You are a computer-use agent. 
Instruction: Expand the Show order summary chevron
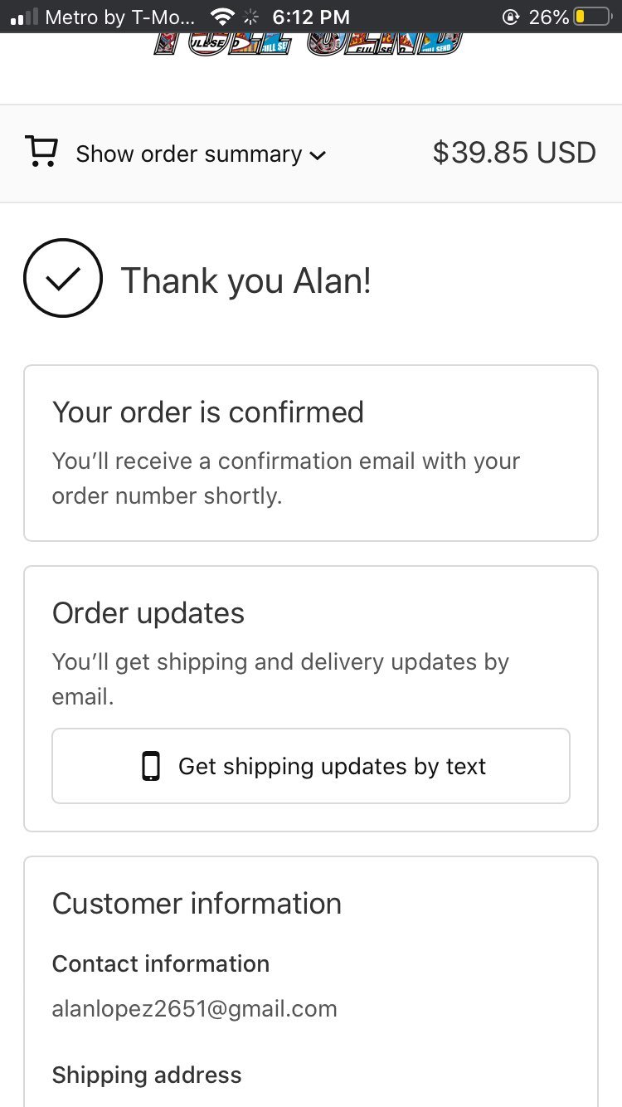317,155
